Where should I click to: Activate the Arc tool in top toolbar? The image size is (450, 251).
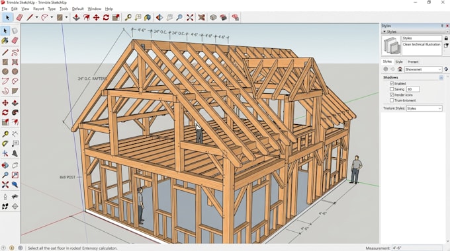[x=44, y=17]
